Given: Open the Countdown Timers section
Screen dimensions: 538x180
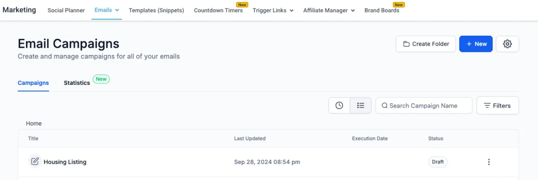Looking at the screenshot, I should 218,10.
